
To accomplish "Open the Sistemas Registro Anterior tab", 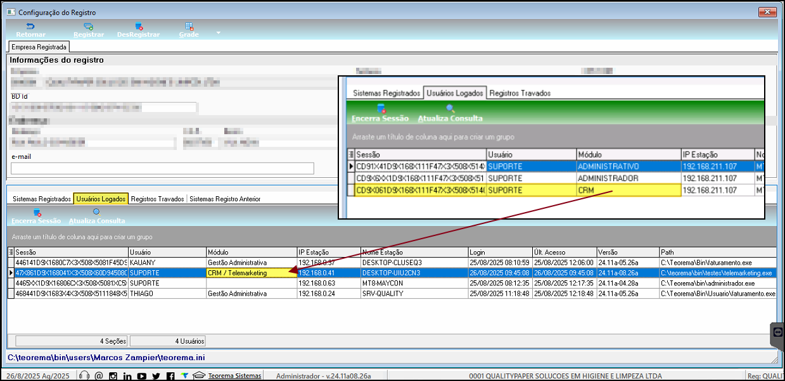I will coord(225,199).
